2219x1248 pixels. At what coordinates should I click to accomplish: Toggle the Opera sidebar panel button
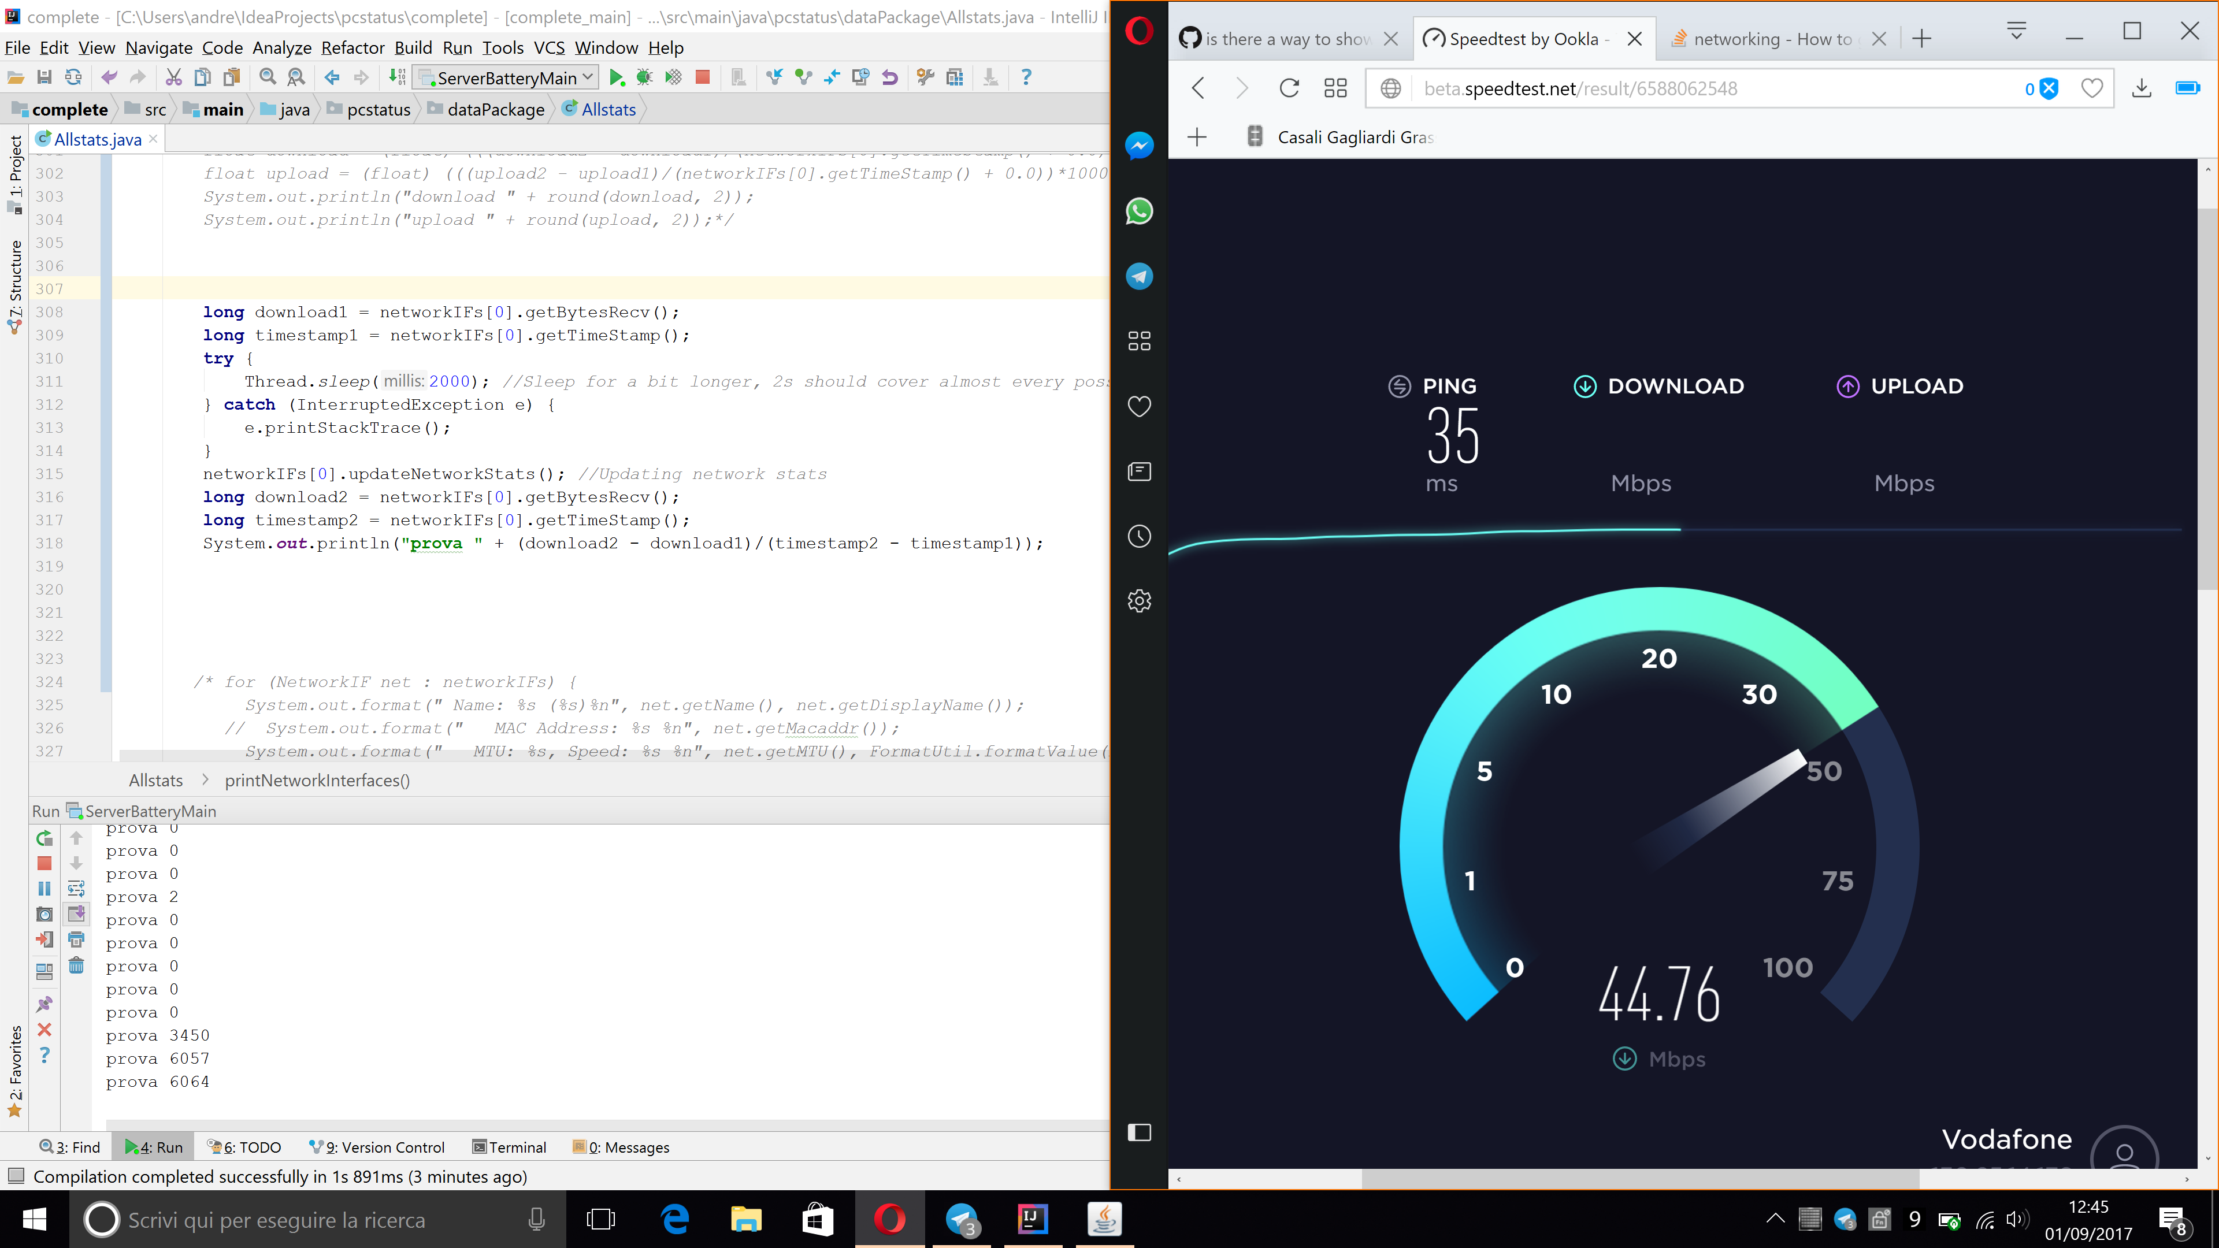point(1139,1132)
